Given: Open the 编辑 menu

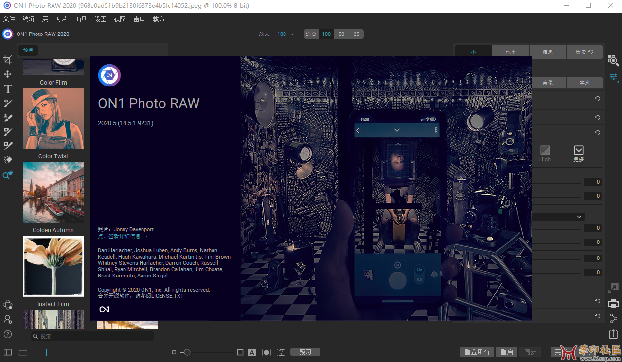Looking at the screenshot, I should [x=29, y=19].
